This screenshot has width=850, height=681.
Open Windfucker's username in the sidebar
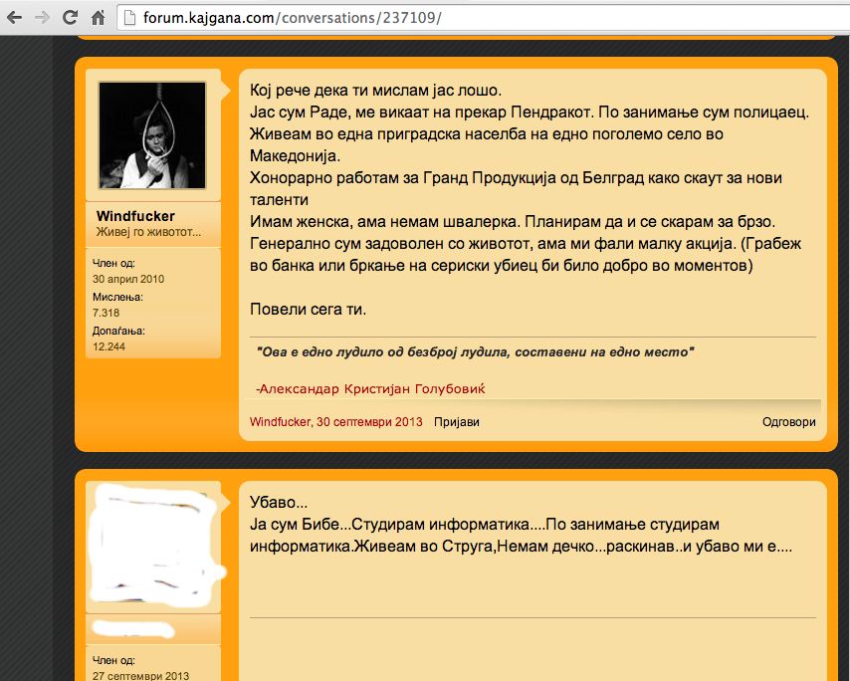click(135, 216)
